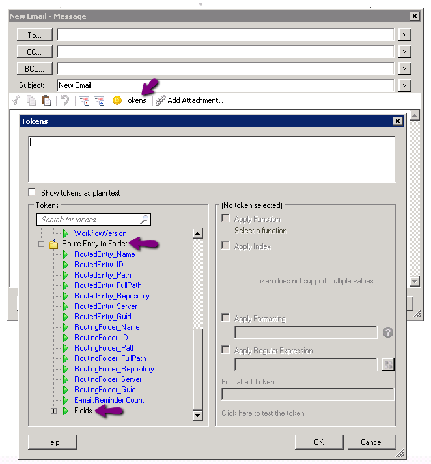
Task: Click the Help button
Action: (x=52, y=442)
